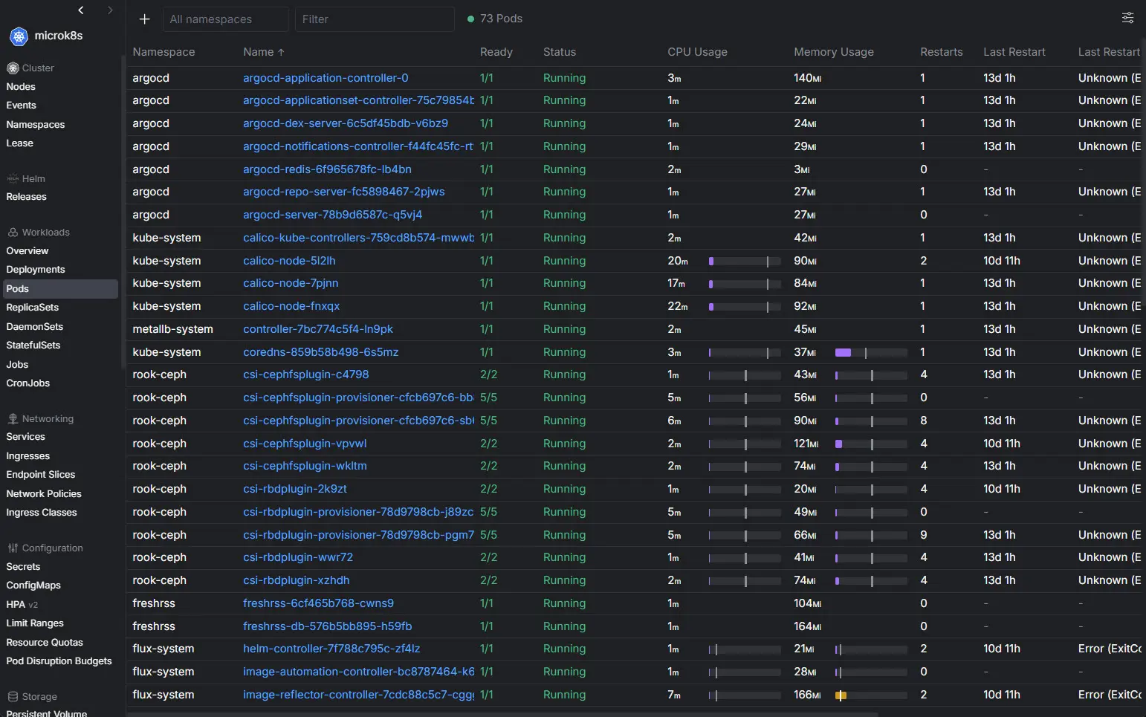
Task: Click the Configuration section icon
Action: pyautogui.click(x=13, y=548)
